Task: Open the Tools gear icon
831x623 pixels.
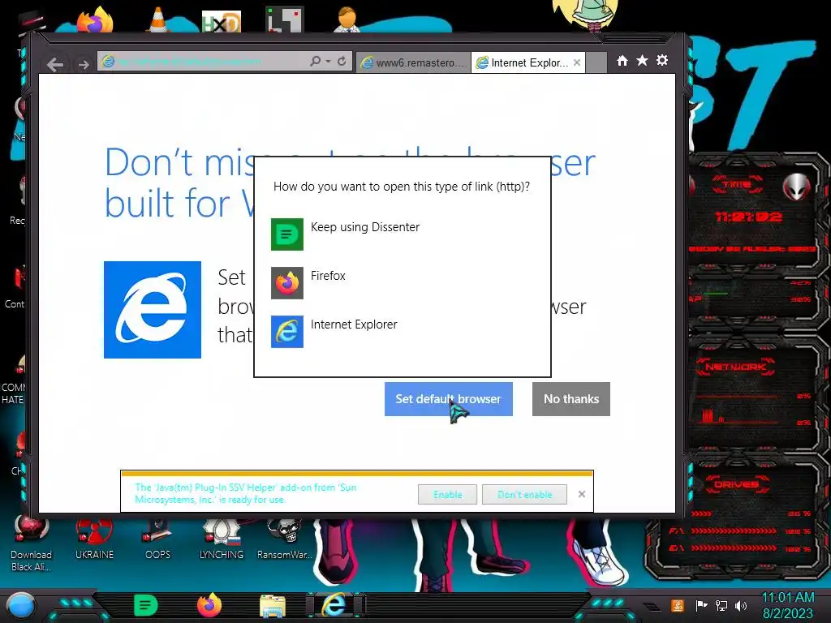Action: pyautogui.click(x=662, y=60)
